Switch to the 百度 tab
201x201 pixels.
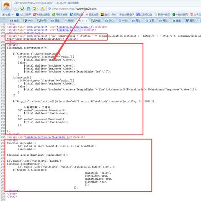click(55, 21)
